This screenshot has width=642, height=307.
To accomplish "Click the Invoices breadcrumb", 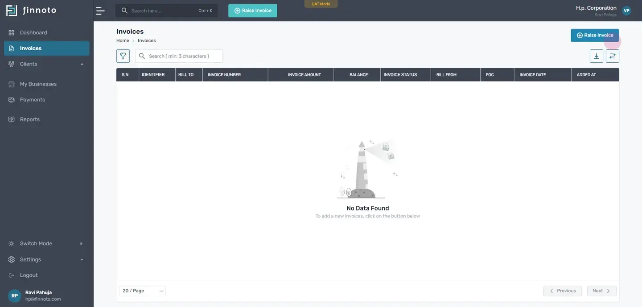I will pos(147,40).
